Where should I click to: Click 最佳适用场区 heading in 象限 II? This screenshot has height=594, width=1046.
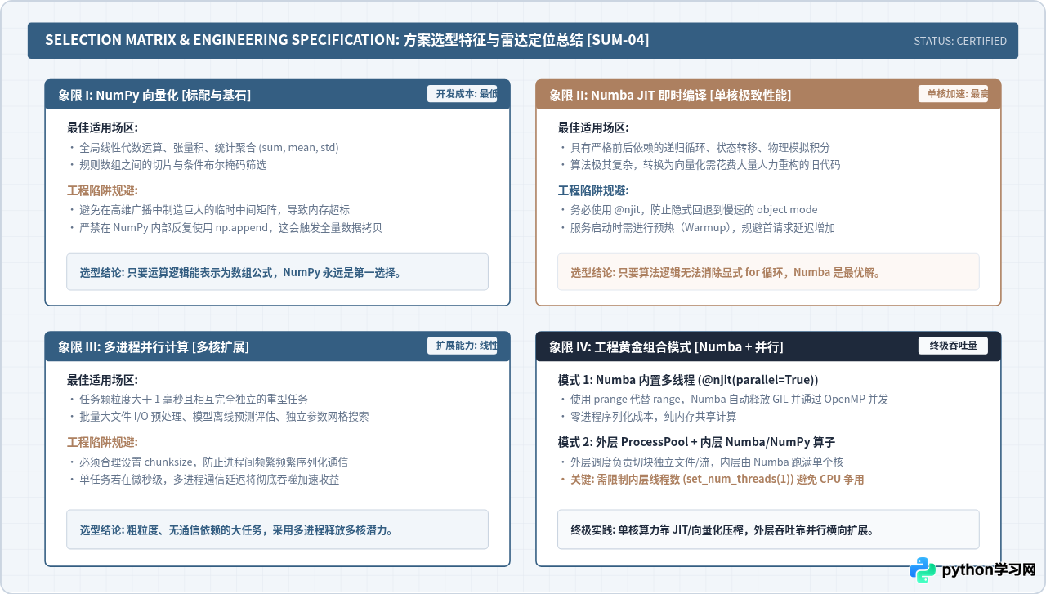593,127
